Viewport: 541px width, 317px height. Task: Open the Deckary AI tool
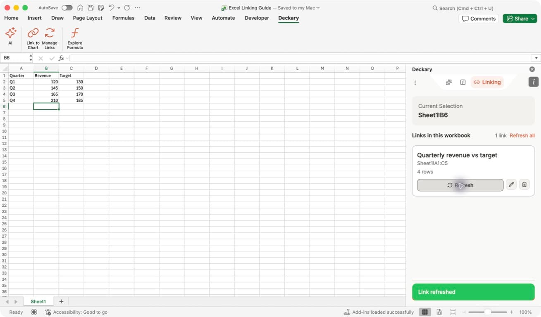pyautogui.click(x=10, y=36)
